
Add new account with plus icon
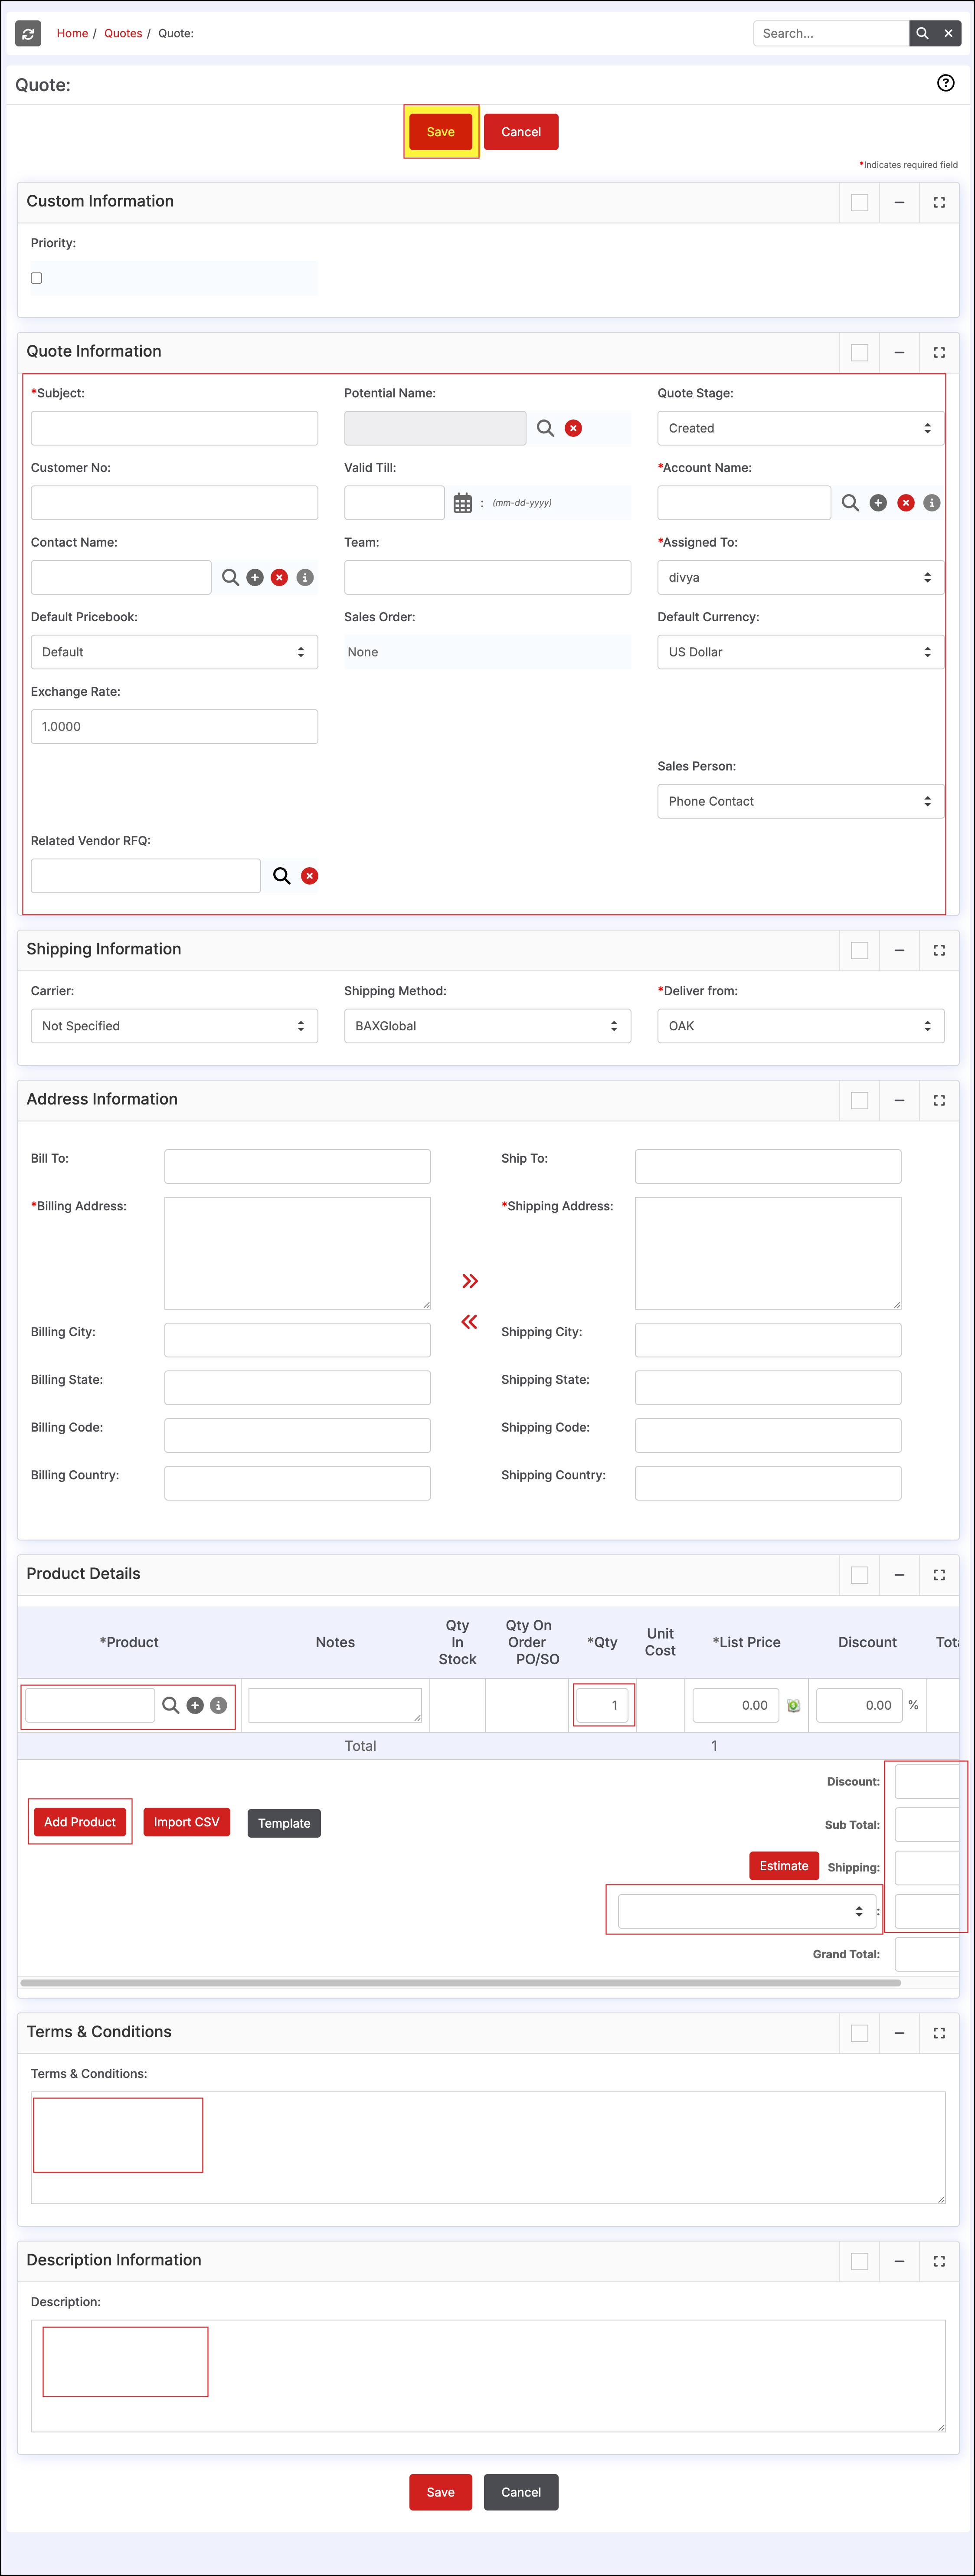(x=878, y=503)
